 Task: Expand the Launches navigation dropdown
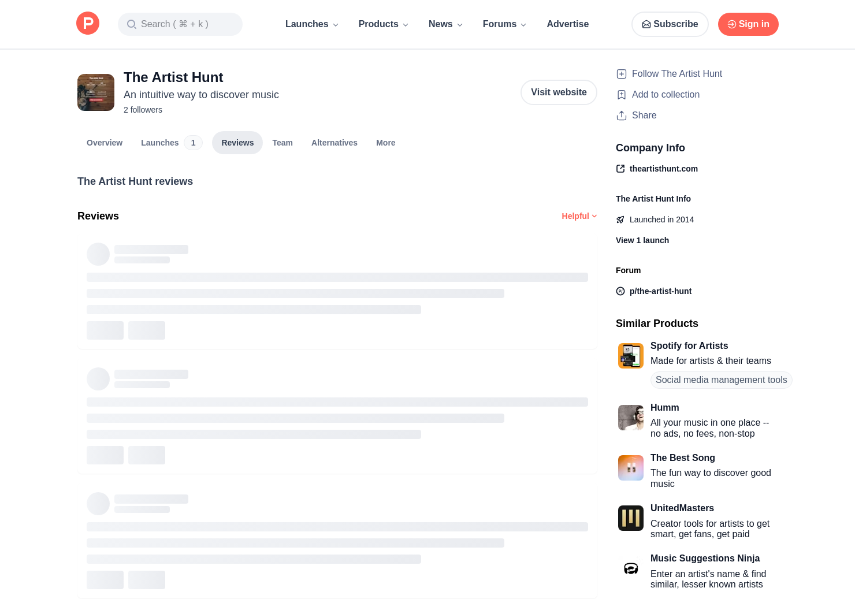coord(311,24)
